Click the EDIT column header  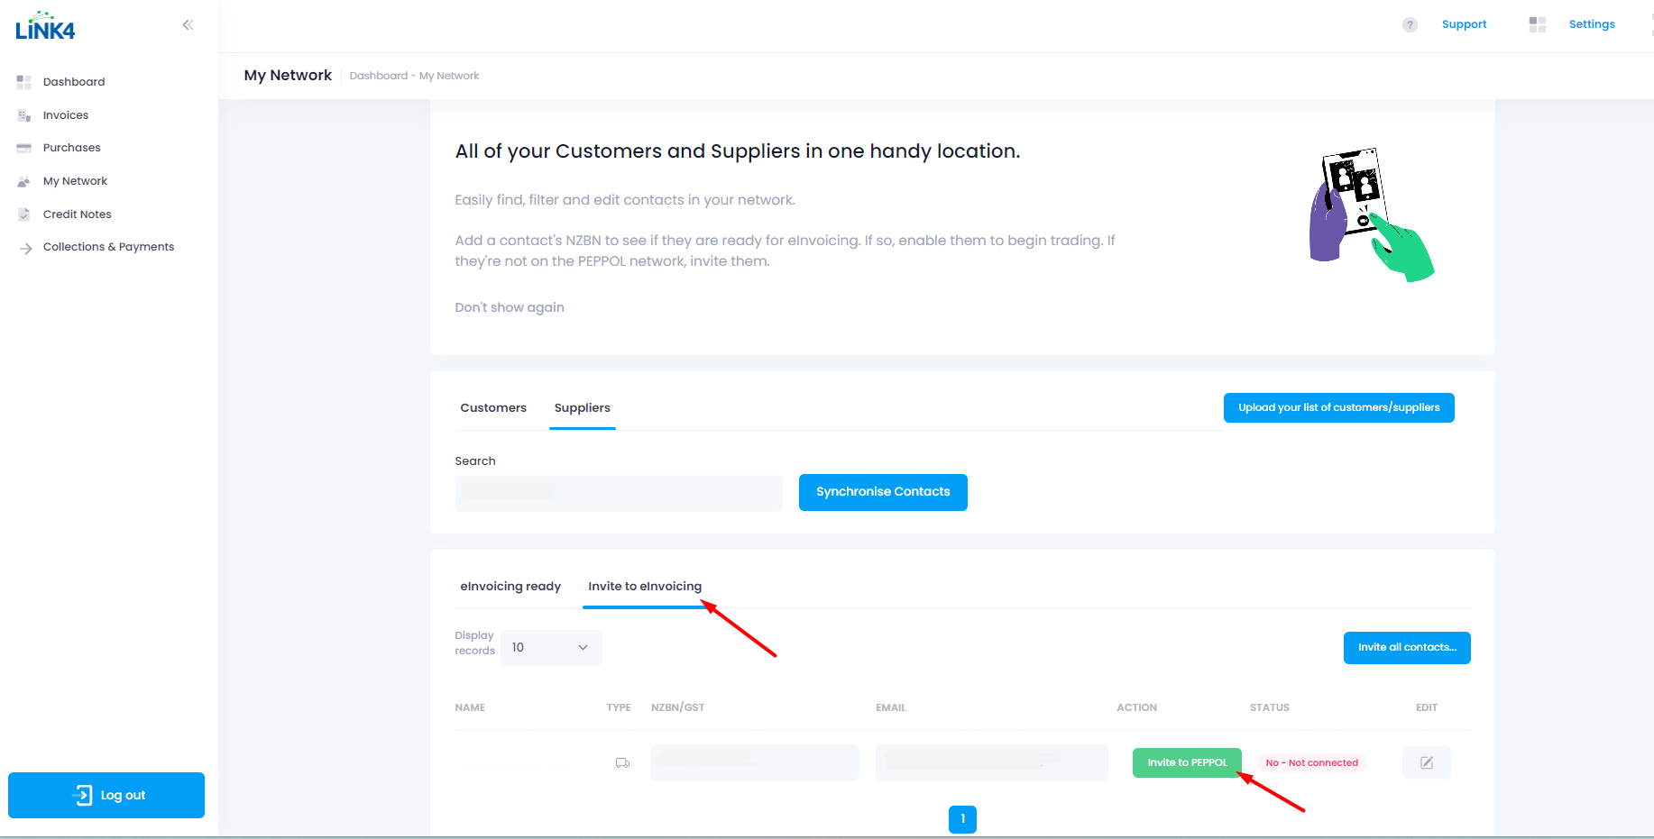coord(1427,708)
